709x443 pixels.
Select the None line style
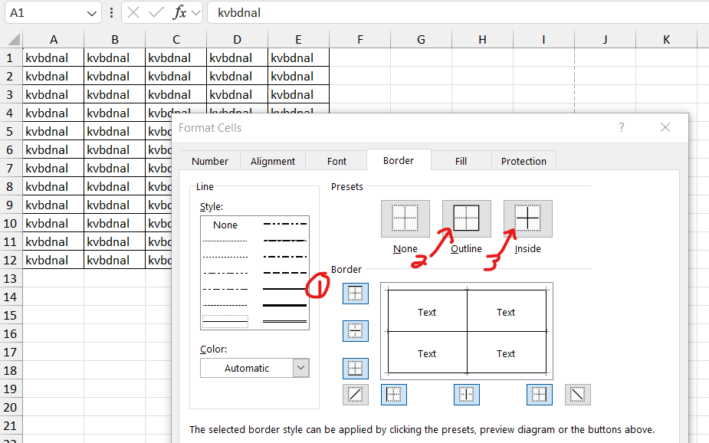pos(225,225)
